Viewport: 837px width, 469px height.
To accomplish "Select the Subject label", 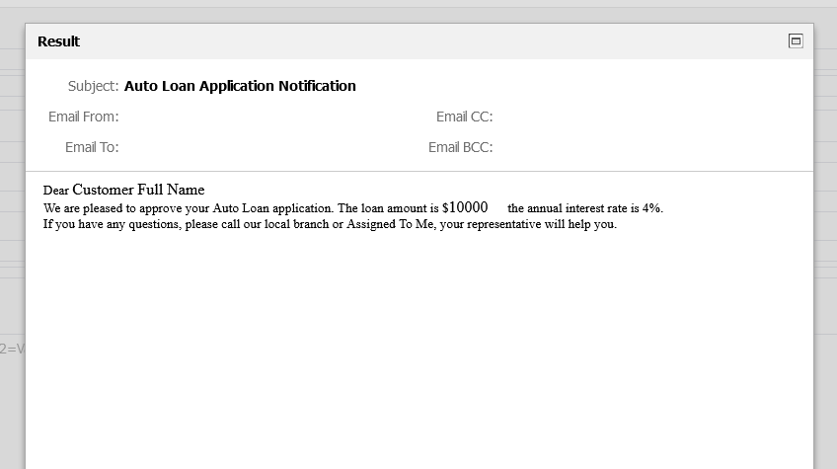I will (94, 86).
